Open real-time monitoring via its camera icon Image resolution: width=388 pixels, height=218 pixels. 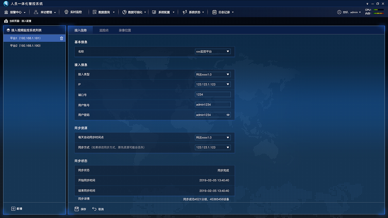coord(66,12)
